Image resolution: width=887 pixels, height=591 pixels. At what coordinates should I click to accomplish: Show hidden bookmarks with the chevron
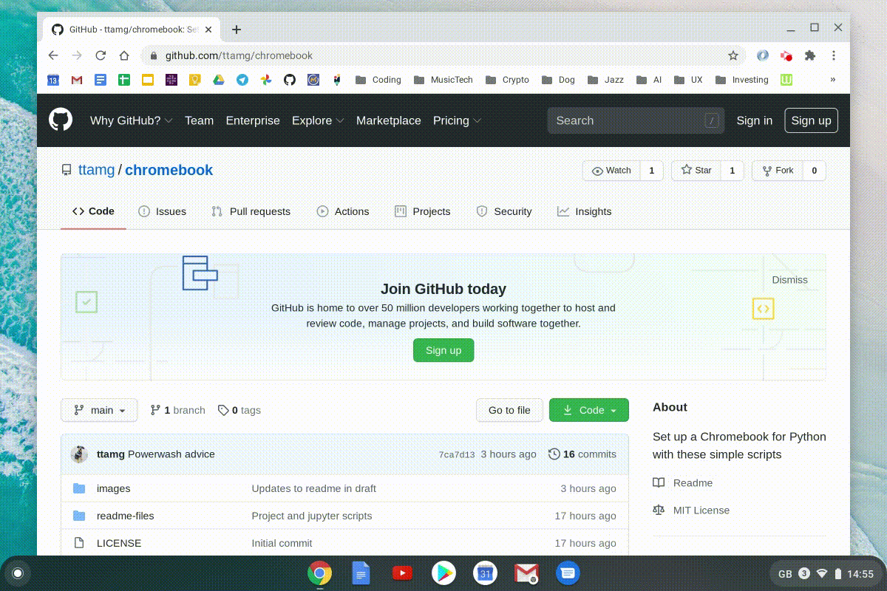pos(833,80)
